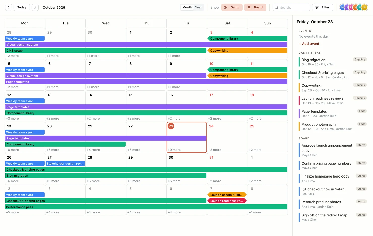
Task: Click Add event link
Action: [x=309, y=44]
